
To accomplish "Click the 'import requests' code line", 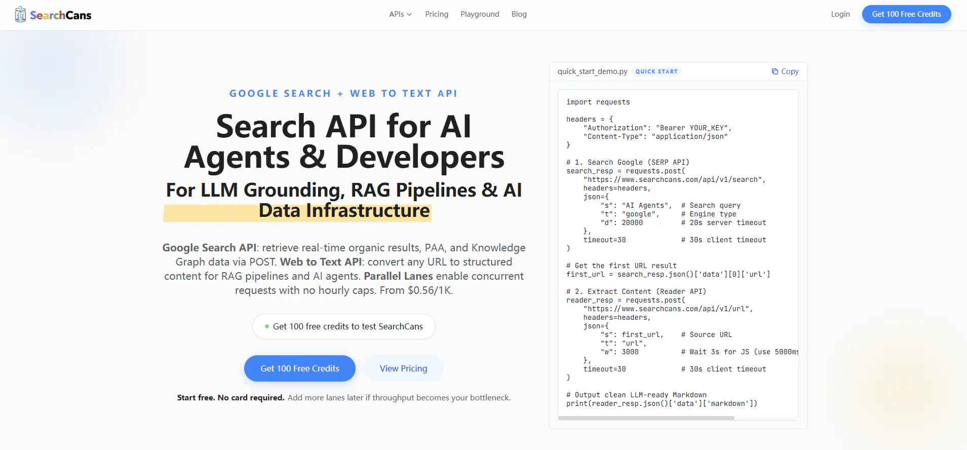I will click(x=598, y=102).
